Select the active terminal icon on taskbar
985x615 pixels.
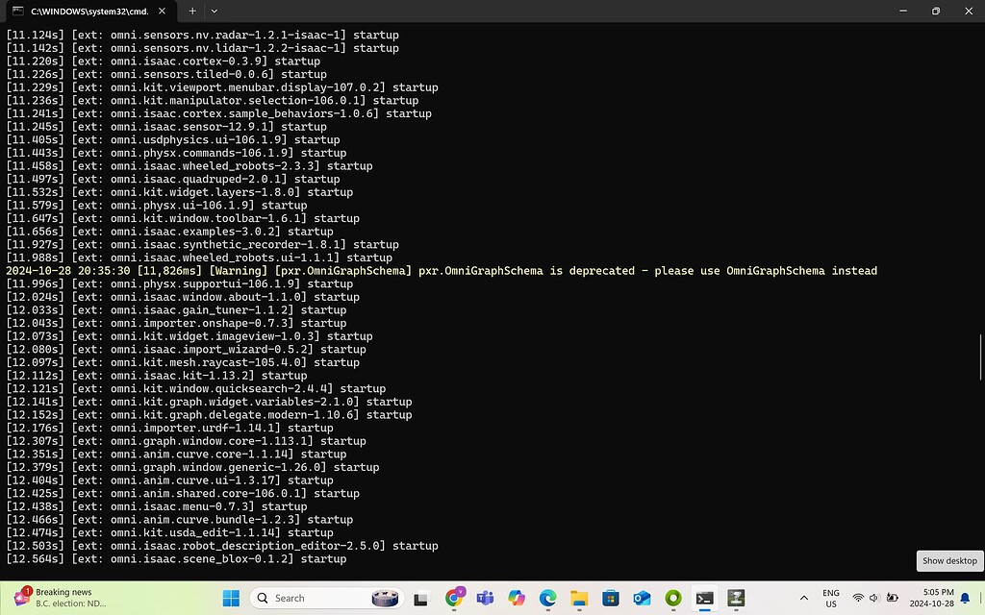click(x=705, y=598)
